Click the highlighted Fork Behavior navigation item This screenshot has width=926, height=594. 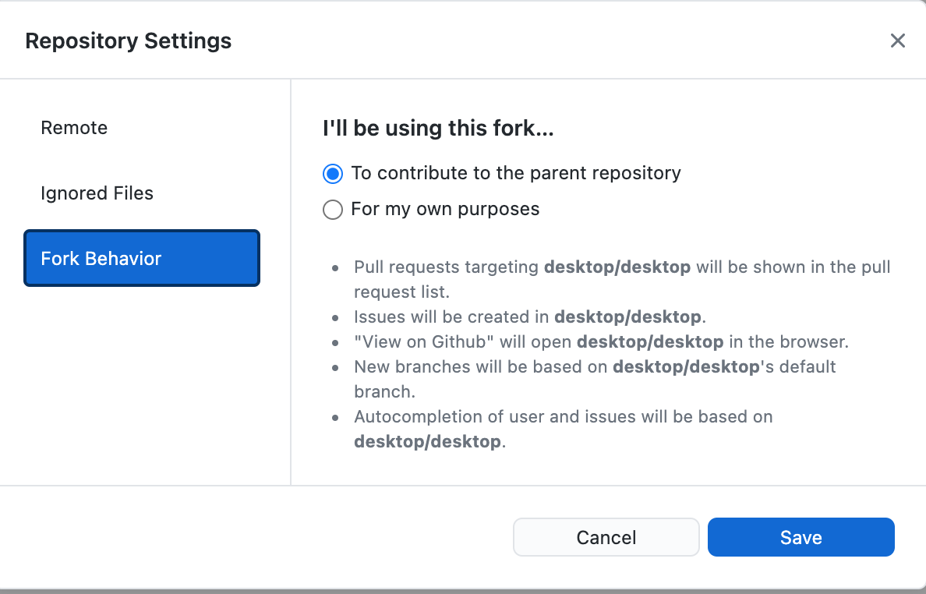pyautogui.click(x=141, y=258)
